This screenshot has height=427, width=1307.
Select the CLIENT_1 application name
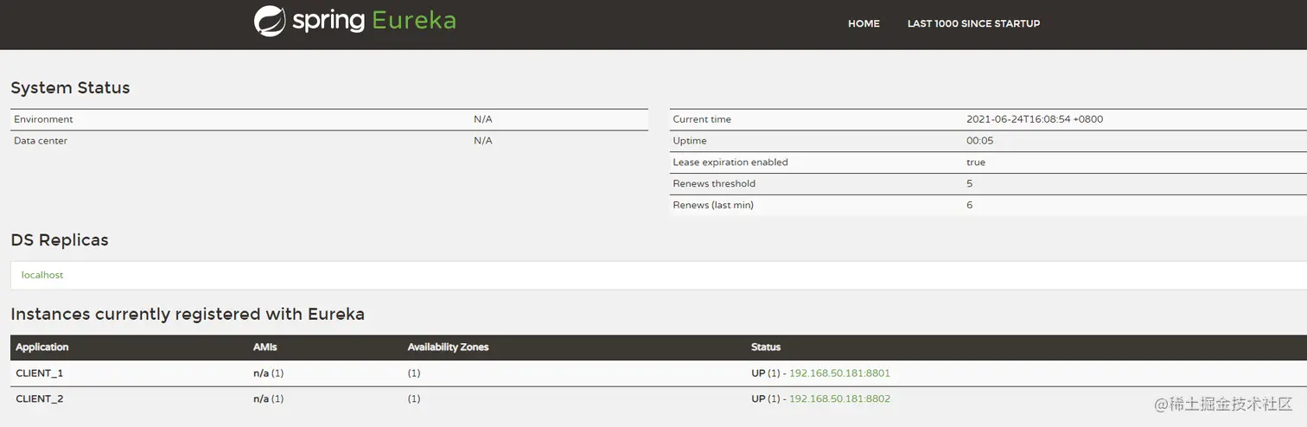click(40, 373)
